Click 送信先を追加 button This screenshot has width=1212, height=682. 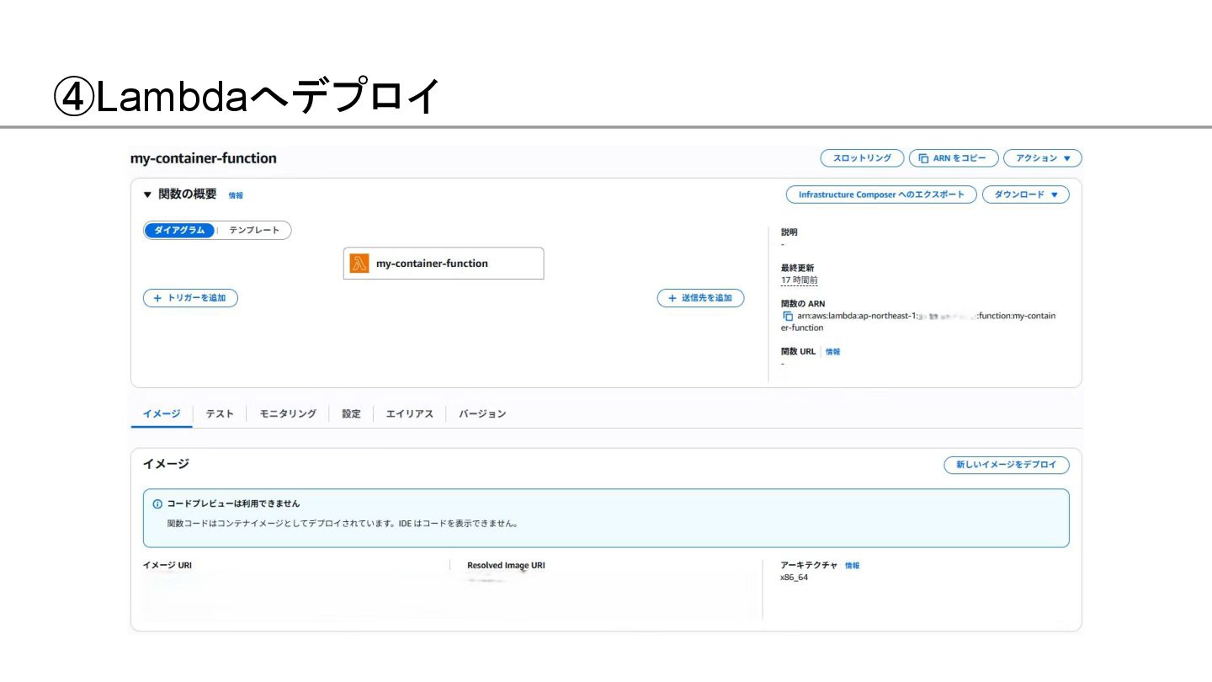click(700, 298)
